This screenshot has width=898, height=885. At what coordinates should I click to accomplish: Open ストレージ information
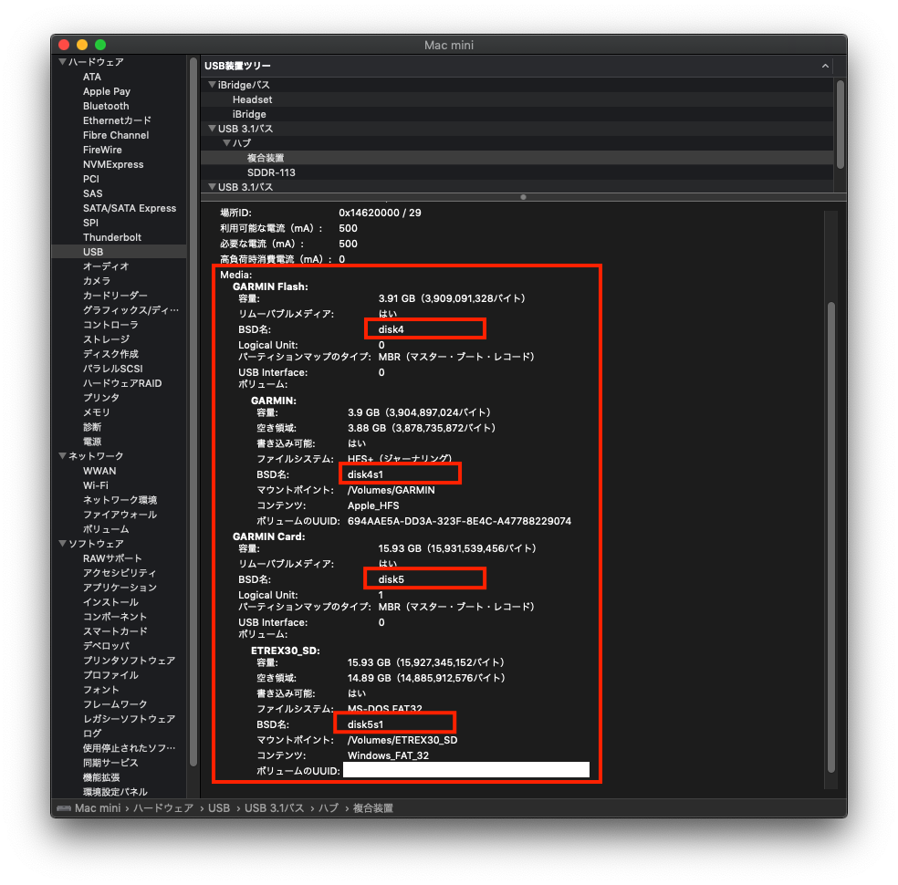pyautogui.click(x=106, y=339)
